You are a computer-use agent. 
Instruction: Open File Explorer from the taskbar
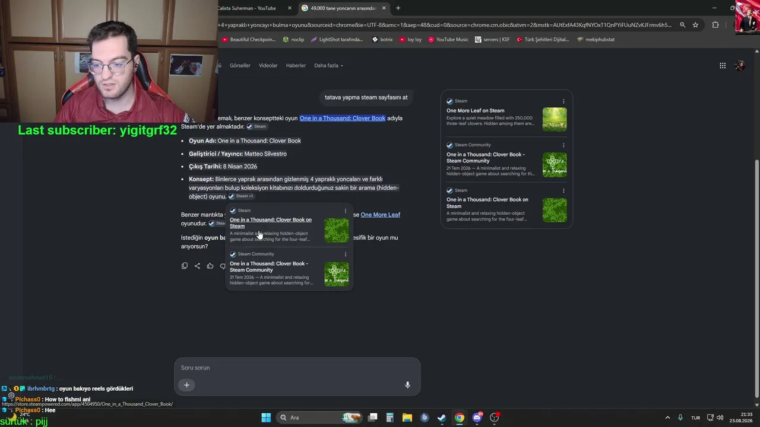click(x=407, y=418)
